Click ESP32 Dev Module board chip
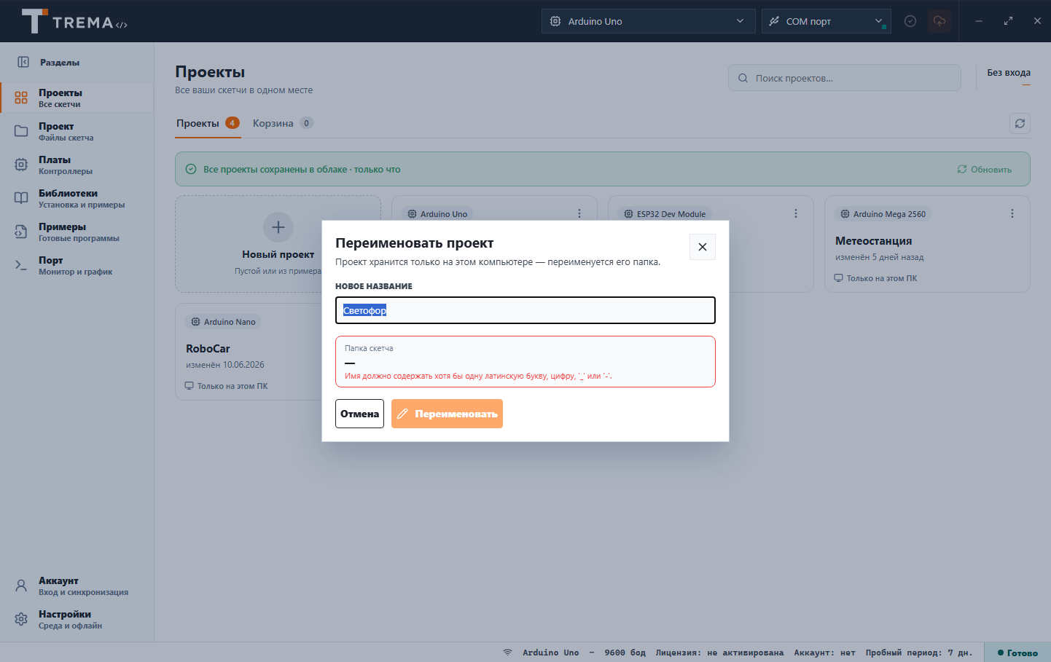The image size is (1051, 662). [665, 214]
